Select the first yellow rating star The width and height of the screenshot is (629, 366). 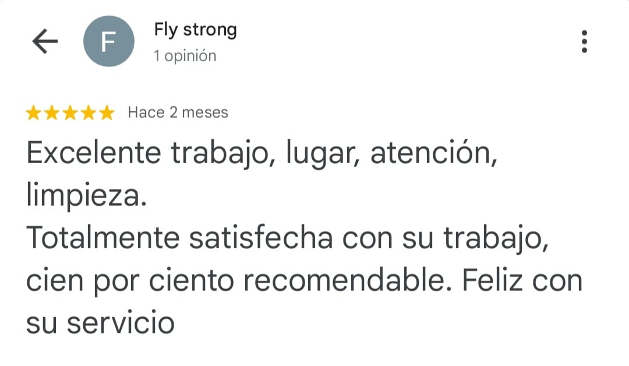tap(34, 112)
